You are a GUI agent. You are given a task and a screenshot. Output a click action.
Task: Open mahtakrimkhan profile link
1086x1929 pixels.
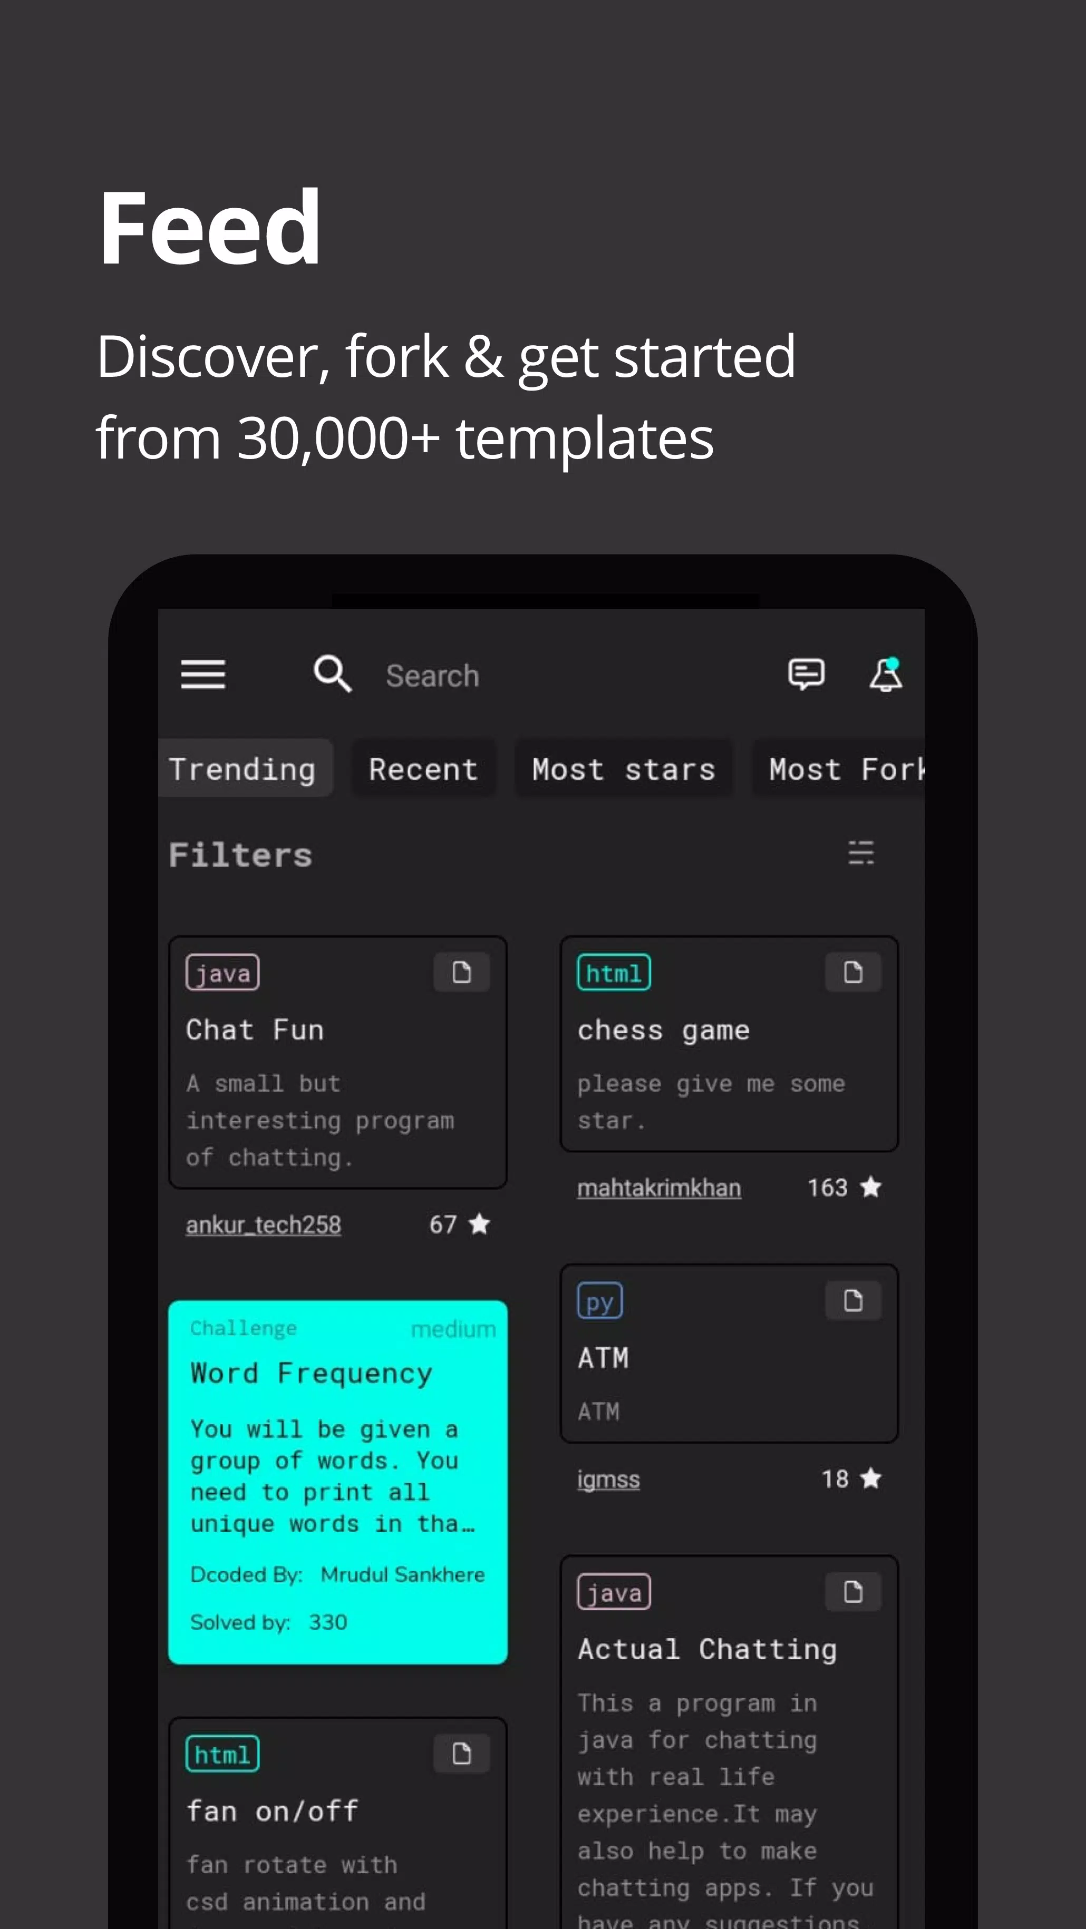[659, 1186]
